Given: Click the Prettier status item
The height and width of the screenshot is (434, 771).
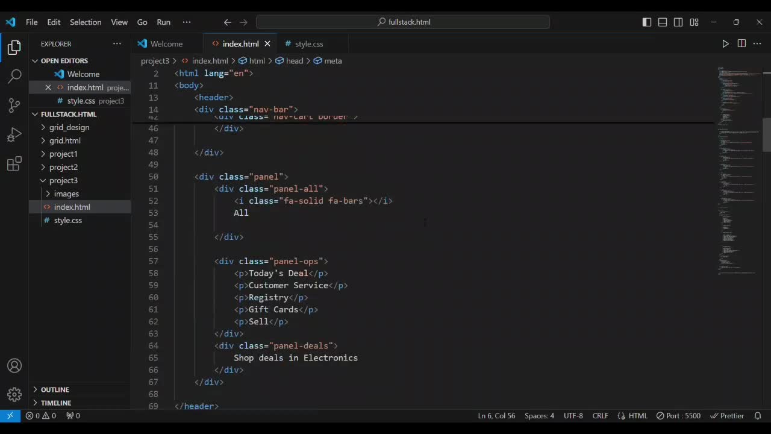Looking at the screenshot, I should point(727,415).
